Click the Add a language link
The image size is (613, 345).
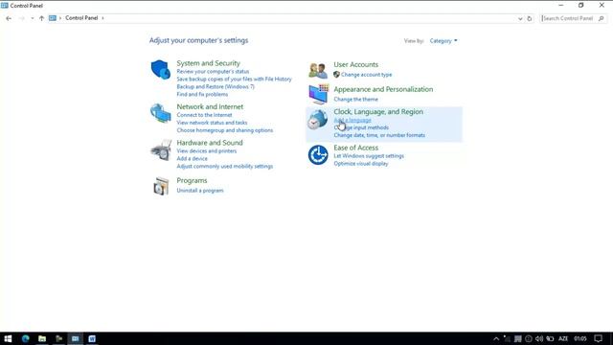pyautogui.click(x=352, y=120)
